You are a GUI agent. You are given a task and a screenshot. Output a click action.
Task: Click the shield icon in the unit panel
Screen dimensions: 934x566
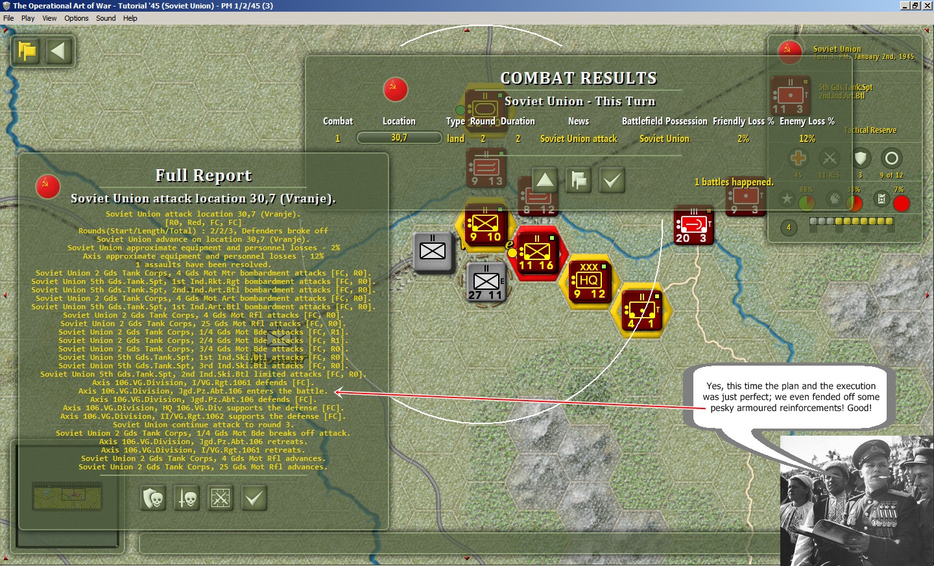[861, 158]
